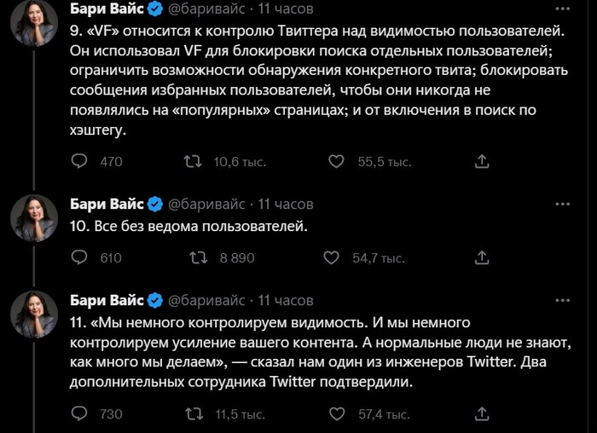This screenshot has width=597, height=433.
Task: Like the tweet with 55,5 тыс. likes
Action: [x=337, y=161]
